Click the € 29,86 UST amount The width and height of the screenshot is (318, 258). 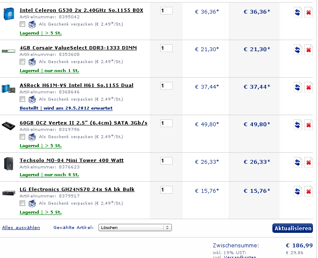point(295,253)
